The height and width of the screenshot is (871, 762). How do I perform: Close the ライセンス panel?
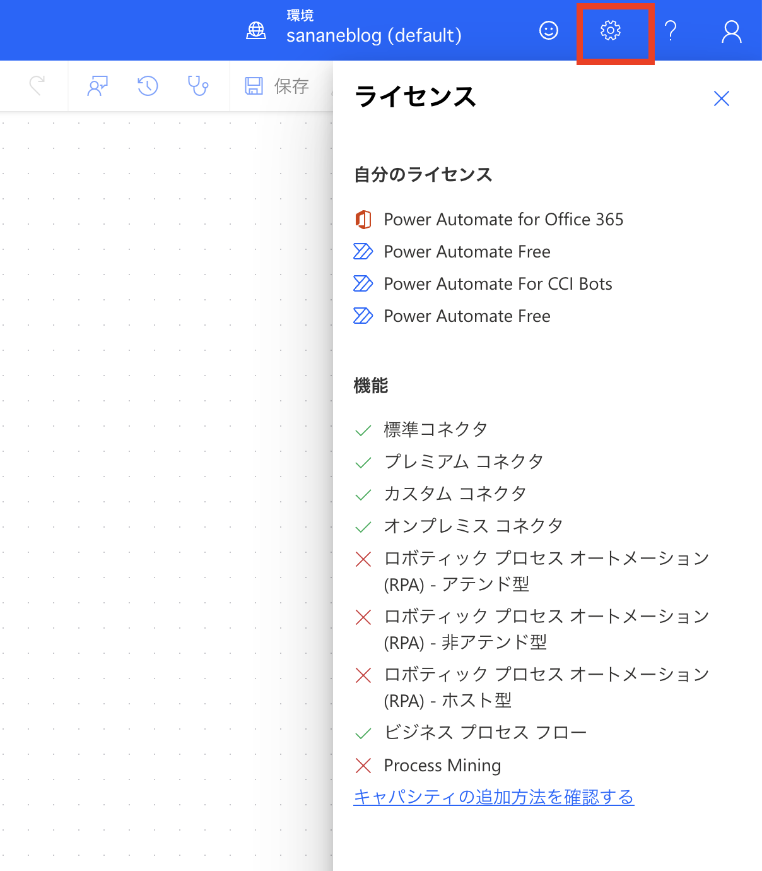(x=721, y=98)
